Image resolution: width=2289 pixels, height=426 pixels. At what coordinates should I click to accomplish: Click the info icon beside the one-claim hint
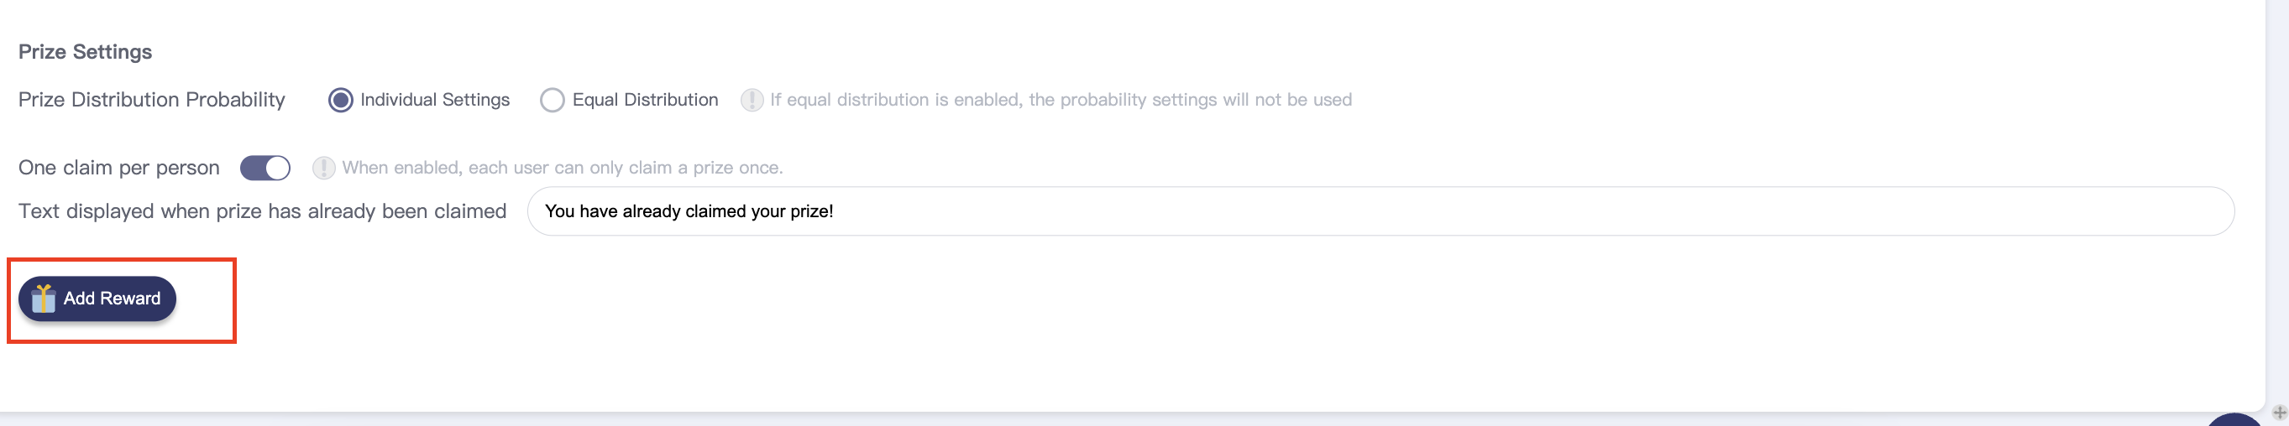(x=323, y=168)
